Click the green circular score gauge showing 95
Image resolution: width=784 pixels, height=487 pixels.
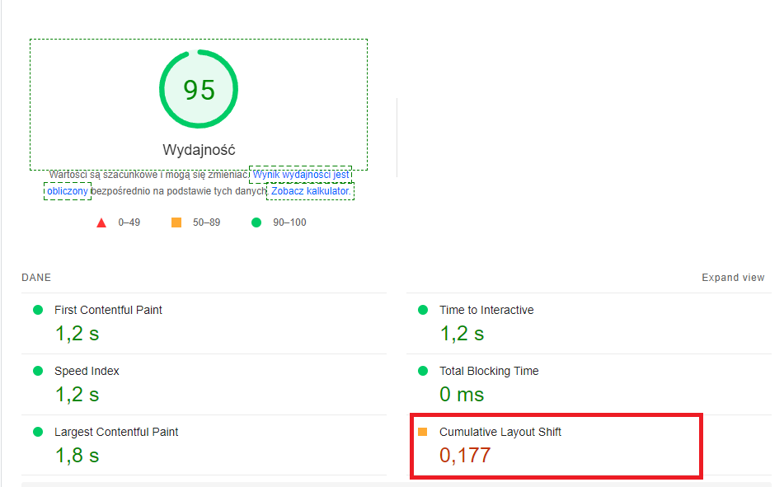pos(199,90)
